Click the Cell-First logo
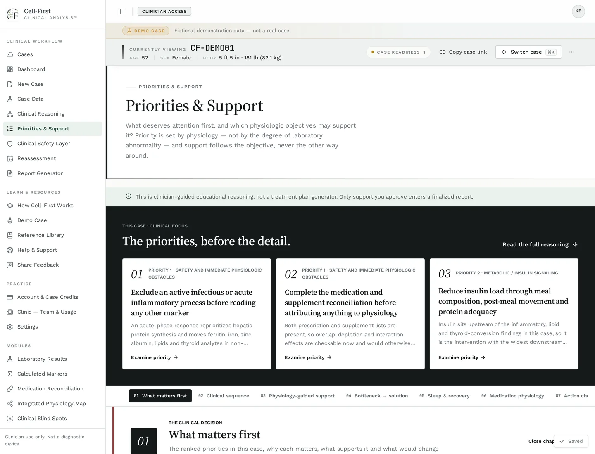This screenshot has height=454, width=595. pyautogui.click(x=13, y=14)
